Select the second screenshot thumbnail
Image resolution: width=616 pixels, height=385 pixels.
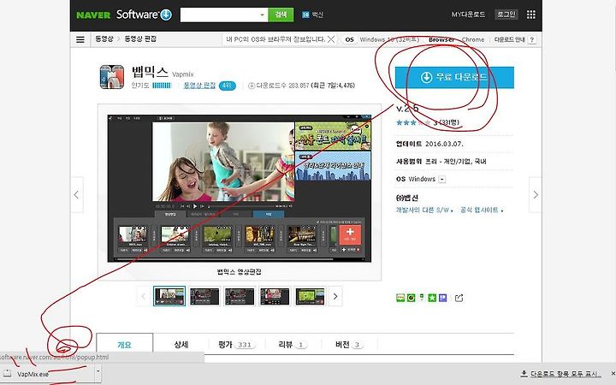[204, 296]
